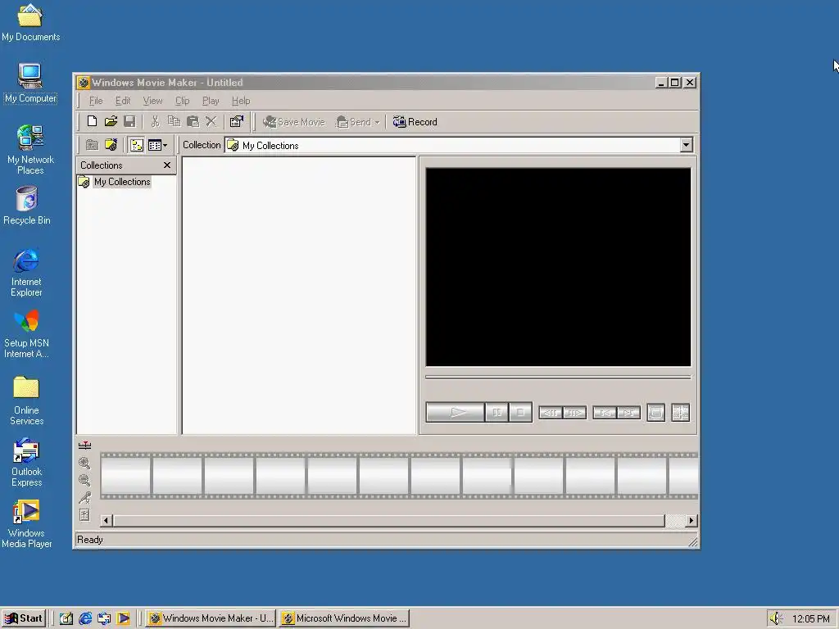The width and height of the screenshot is (839, 629).
Task: Cut selection with the scissors icon
Action: point(155,121)
